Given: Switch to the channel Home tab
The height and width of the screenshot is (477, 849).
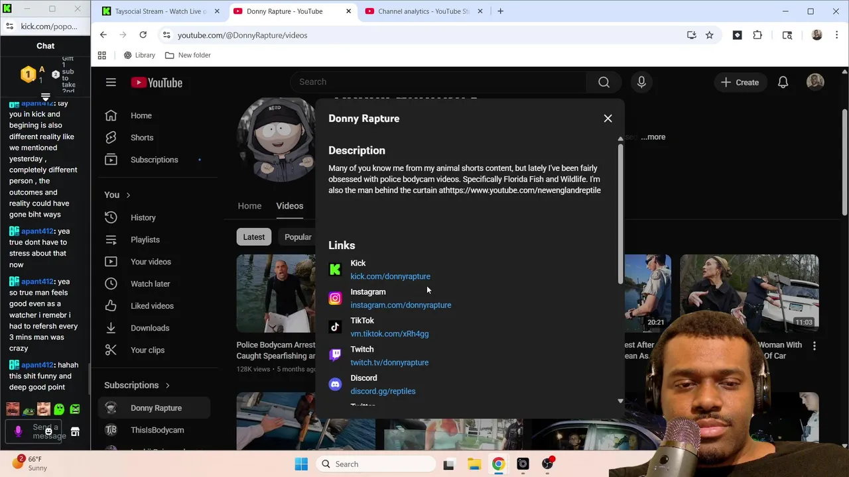Looking at the screenshot, I should (249, 206).
